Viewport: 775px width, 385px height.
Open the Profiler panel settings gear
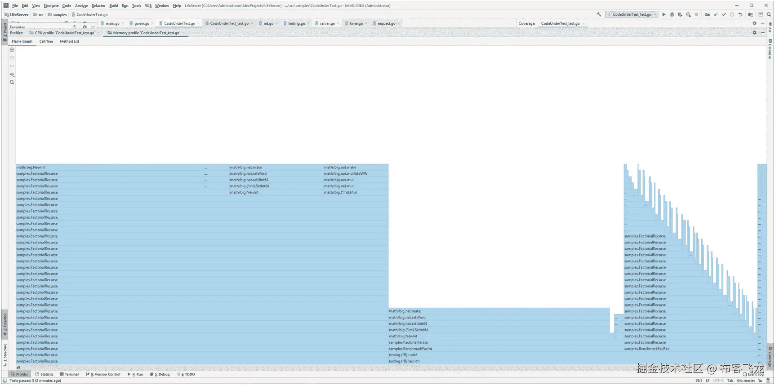pyautogui.click(x=754, y=32)
